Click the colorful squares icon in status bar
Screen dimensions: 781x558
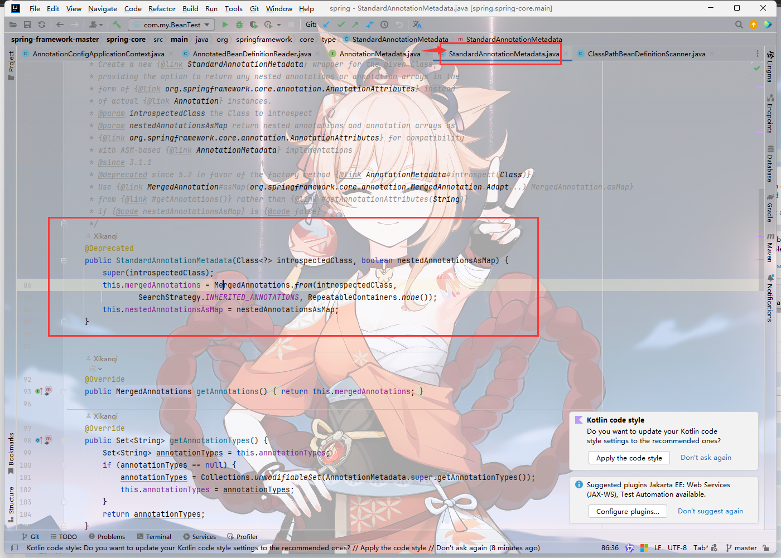[644, 548]
